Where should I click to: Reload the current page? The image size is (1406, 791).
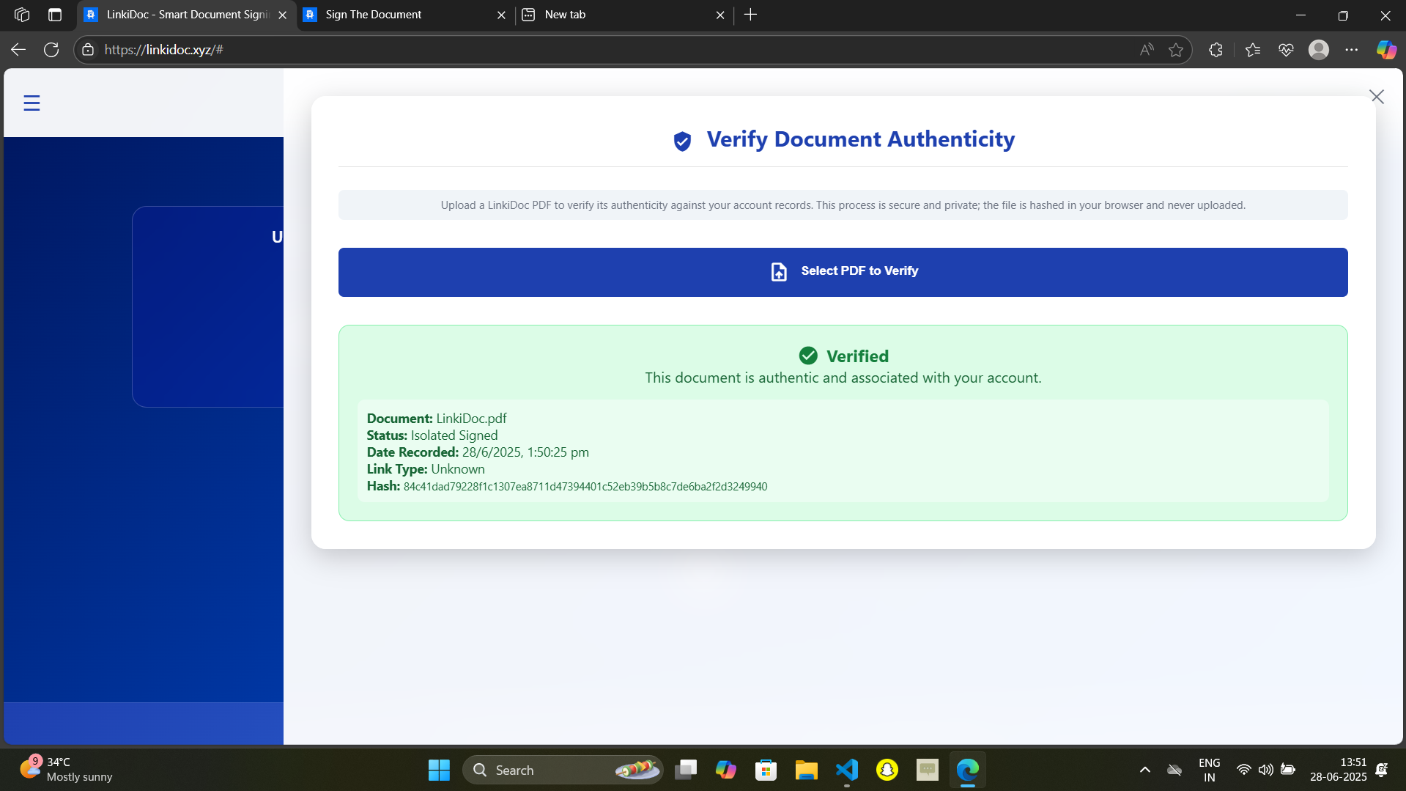point(51,50)
